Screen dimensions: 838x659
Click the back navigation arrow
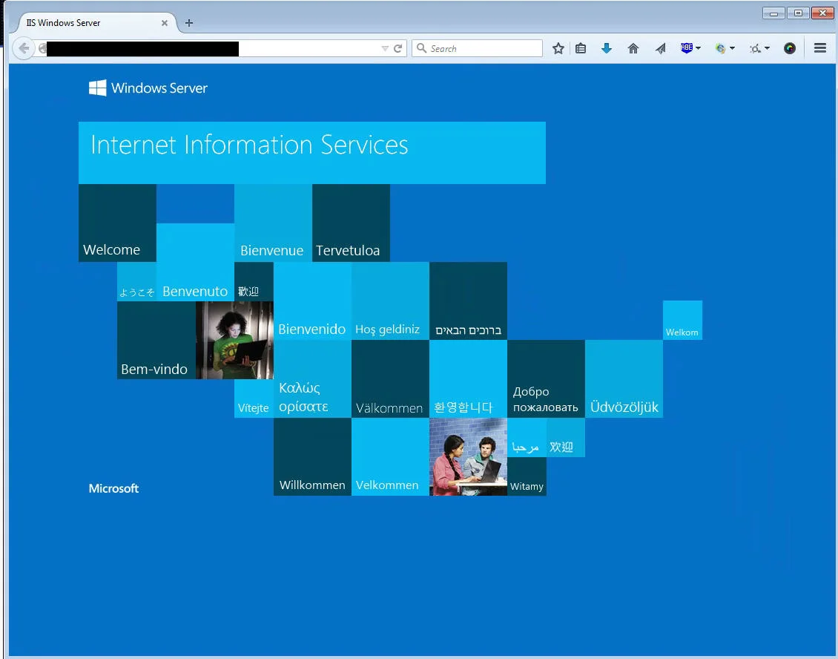pyautogui.click(x=23, y=48)
